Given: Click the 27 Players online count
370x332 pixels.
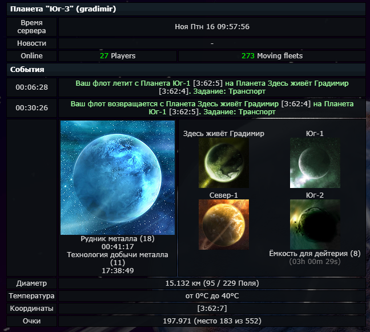Looking at the screenshot, I should [x=118, y=56].
